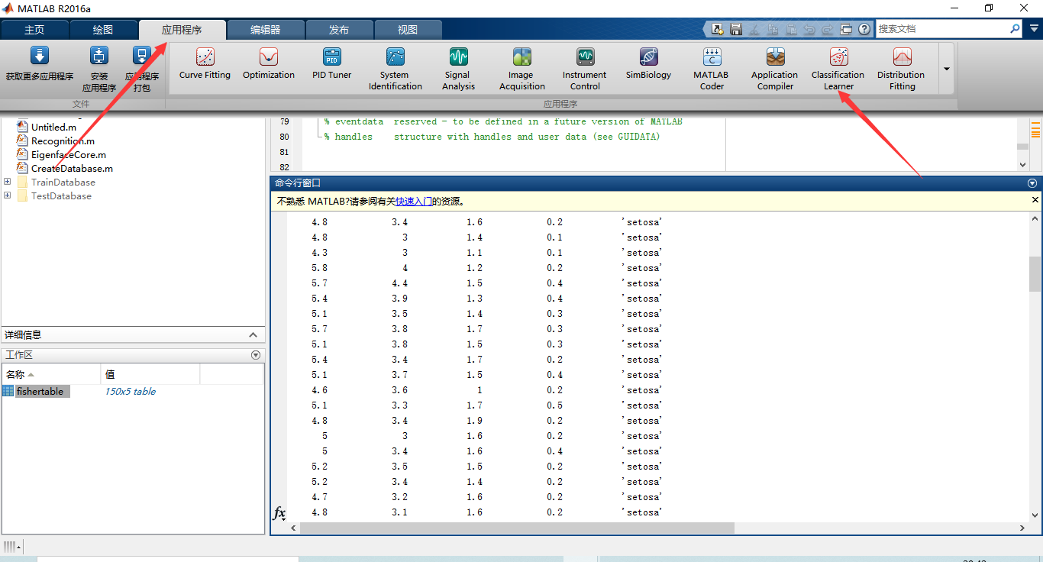Click 安装应用程序 (Install App) icon

[x=99, y=69]
